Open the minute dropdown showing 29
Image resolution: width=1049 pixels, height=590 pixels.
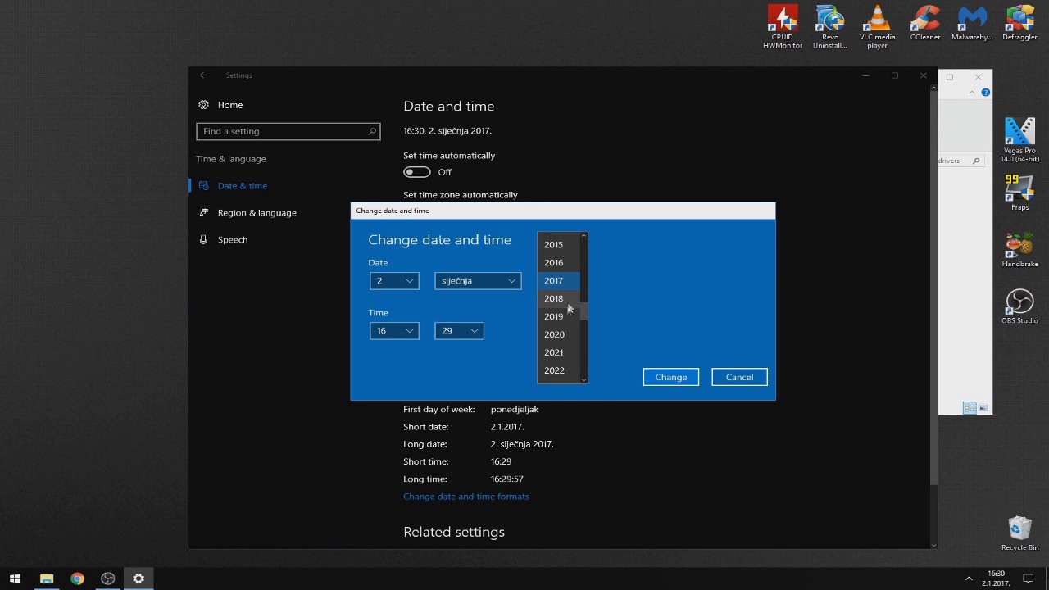tap(459, 331)
